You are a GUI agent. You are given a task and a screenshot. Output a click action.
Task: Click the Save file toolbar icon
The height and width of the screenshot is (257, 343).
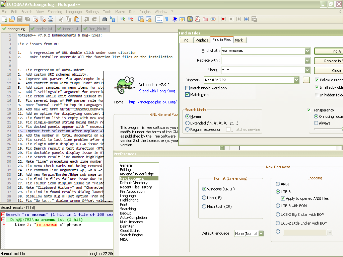[20, 19]
